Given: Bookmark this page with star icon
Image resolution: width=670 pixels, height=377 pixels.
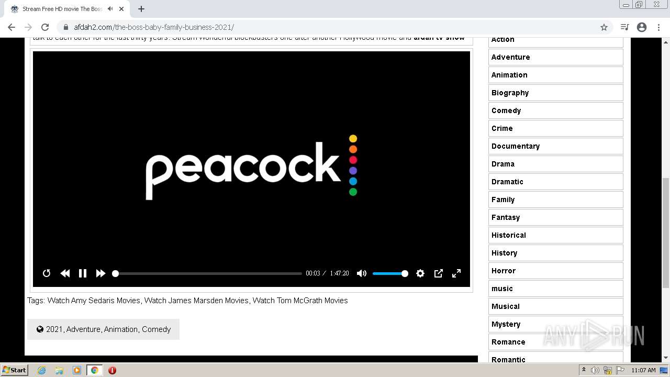Looking at the screenshot, I should click(x=604, y=27).
